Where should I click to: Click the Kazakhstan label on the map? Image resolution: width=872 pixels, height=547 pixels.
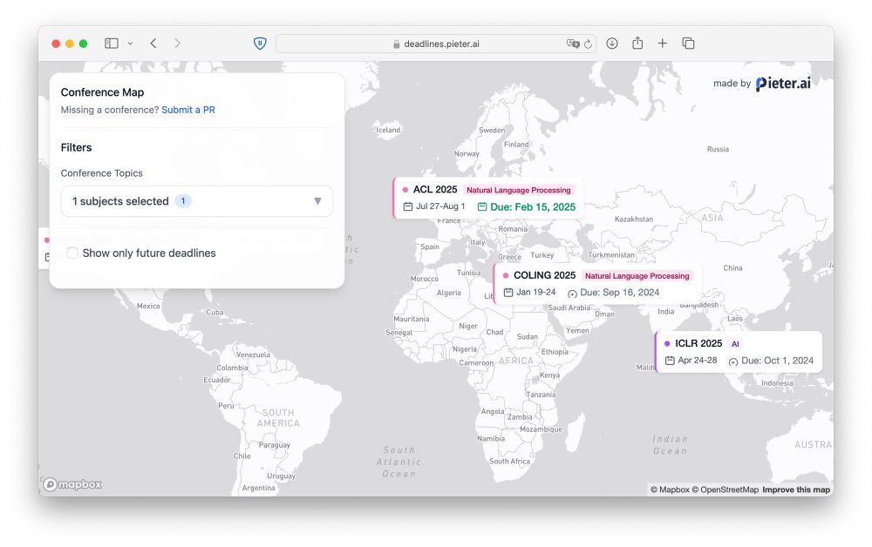[x=634, y=219]
